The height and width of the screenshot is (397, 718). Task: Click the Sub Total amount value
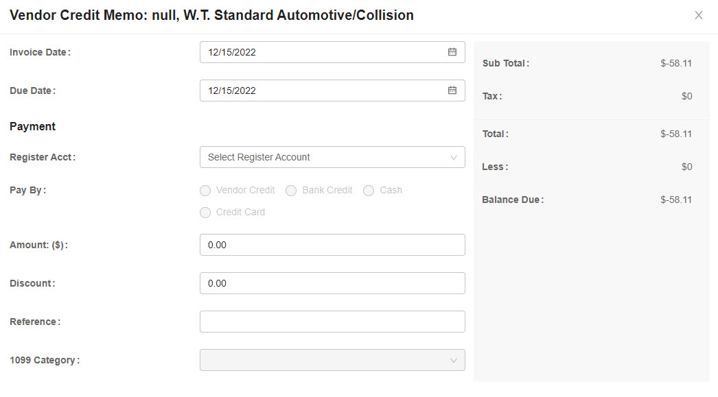tap(676, 64)
